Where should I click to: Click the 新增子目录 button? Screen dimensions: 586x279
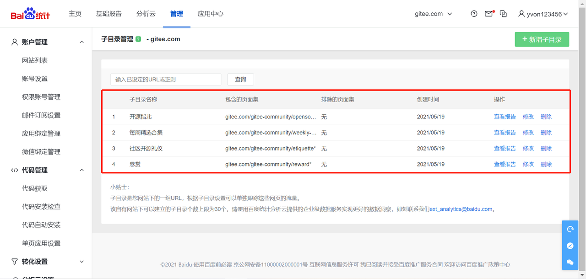[542, 39]
